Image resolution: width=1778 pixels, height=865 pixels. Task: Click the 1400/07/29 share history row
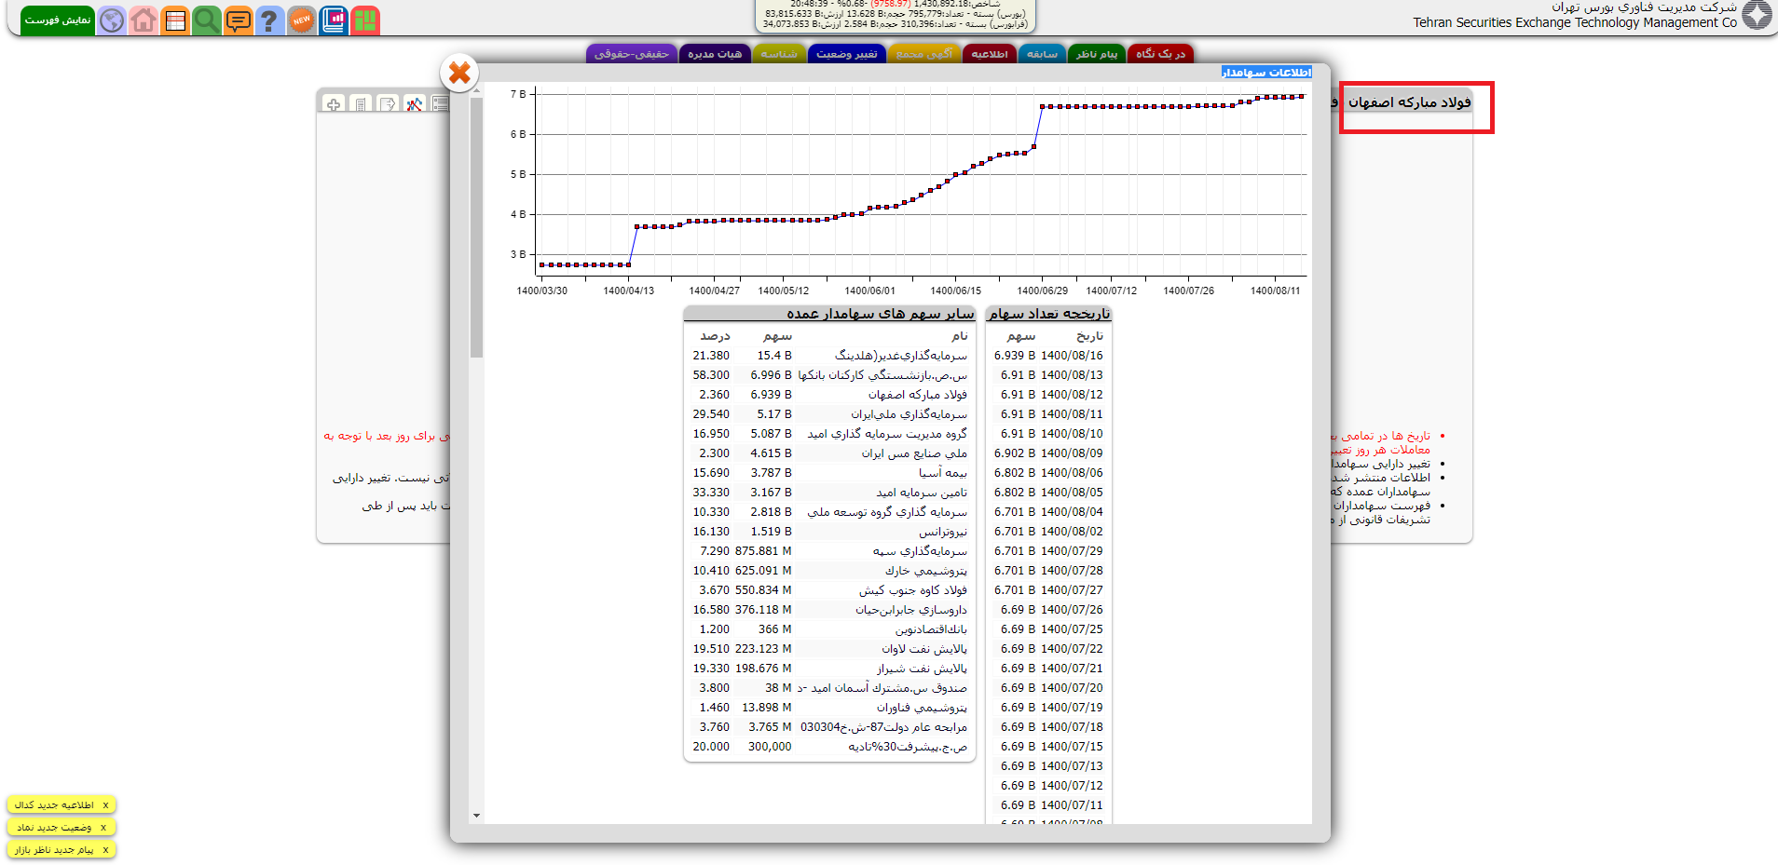[x=1048, y=551]
